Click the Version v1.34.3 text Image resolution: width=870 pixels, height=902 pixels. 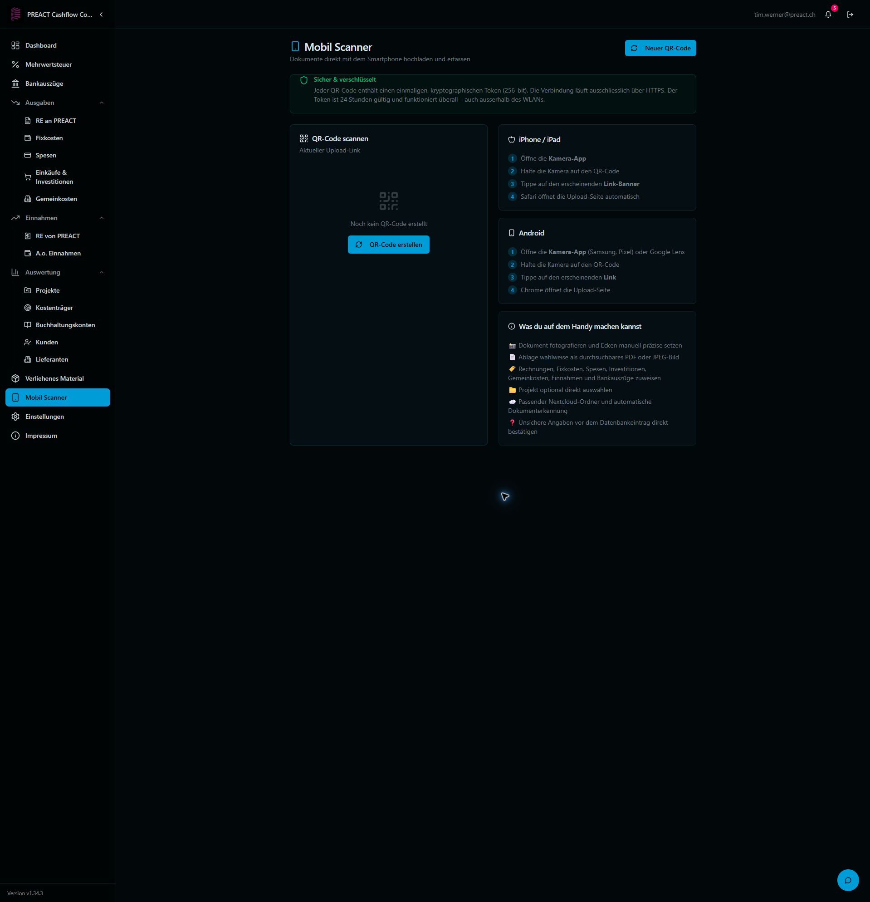25,893
